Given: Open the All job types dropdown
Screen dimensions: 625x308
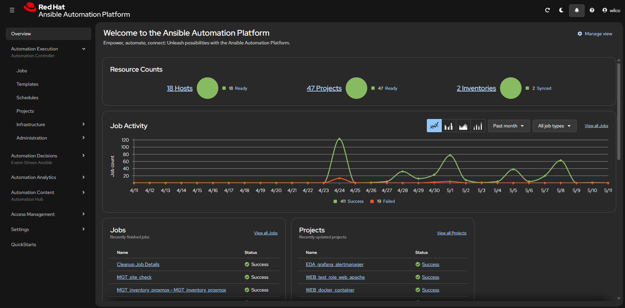Looking at the screenshot, I should 555,126.
